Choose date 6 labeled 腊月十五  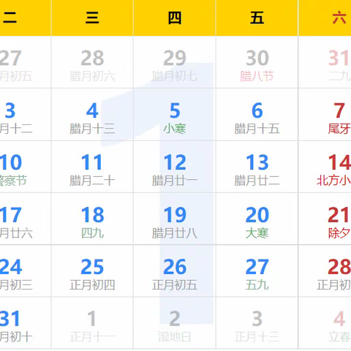257,115
